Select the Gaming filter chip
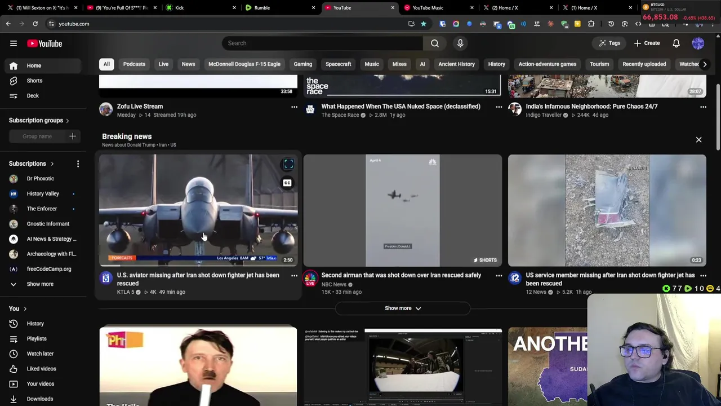 click(x=302, y=64)
